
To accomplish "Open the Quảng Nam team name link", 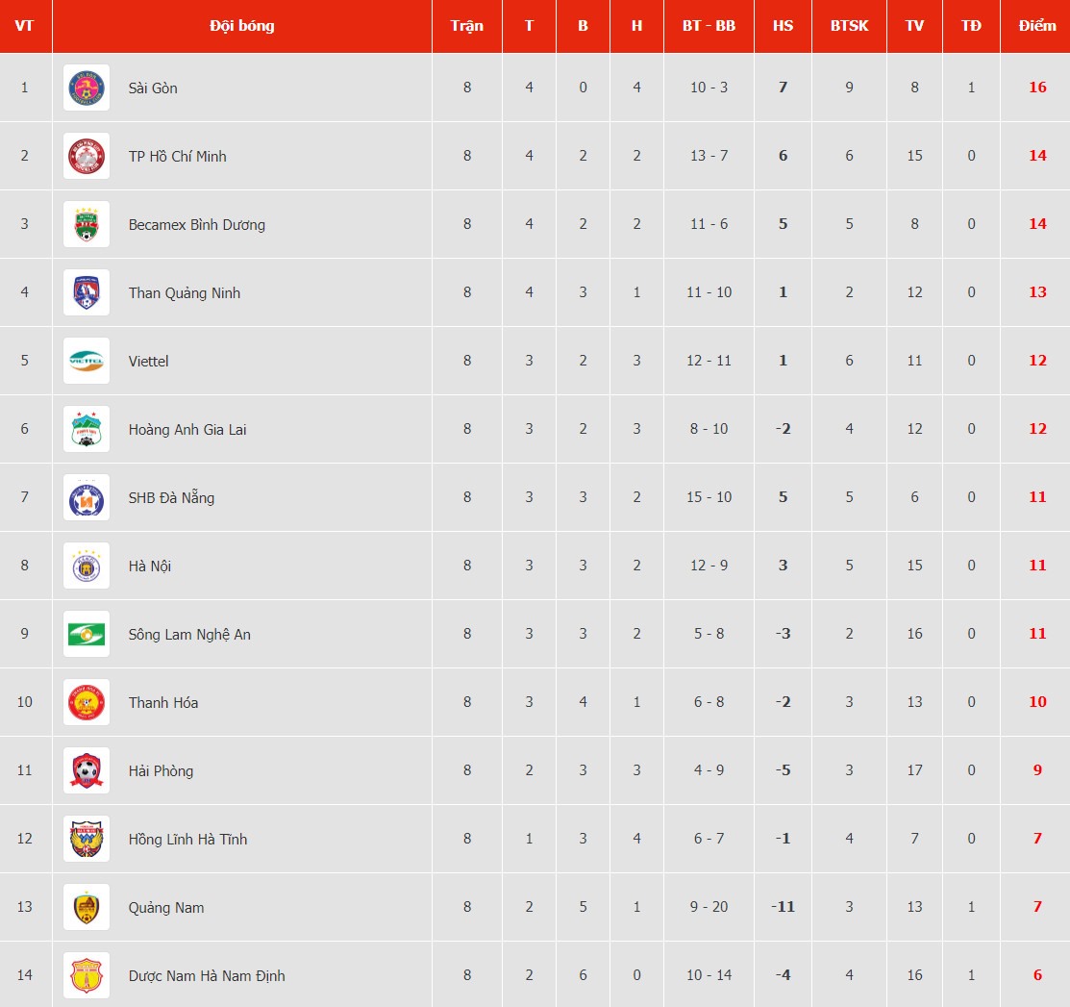I will click(x=165, y=907).
